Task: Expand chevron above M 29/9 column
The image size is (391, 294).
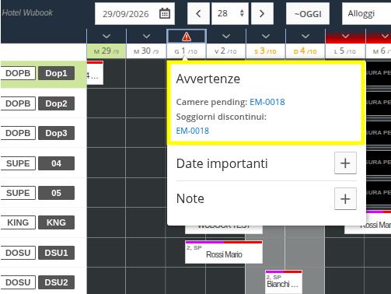Action: tap(106, 36)
